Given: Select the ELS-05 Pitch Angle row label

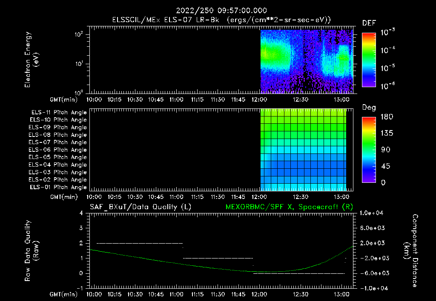Looking at the screenshot, I should click(x=57, y=157).
